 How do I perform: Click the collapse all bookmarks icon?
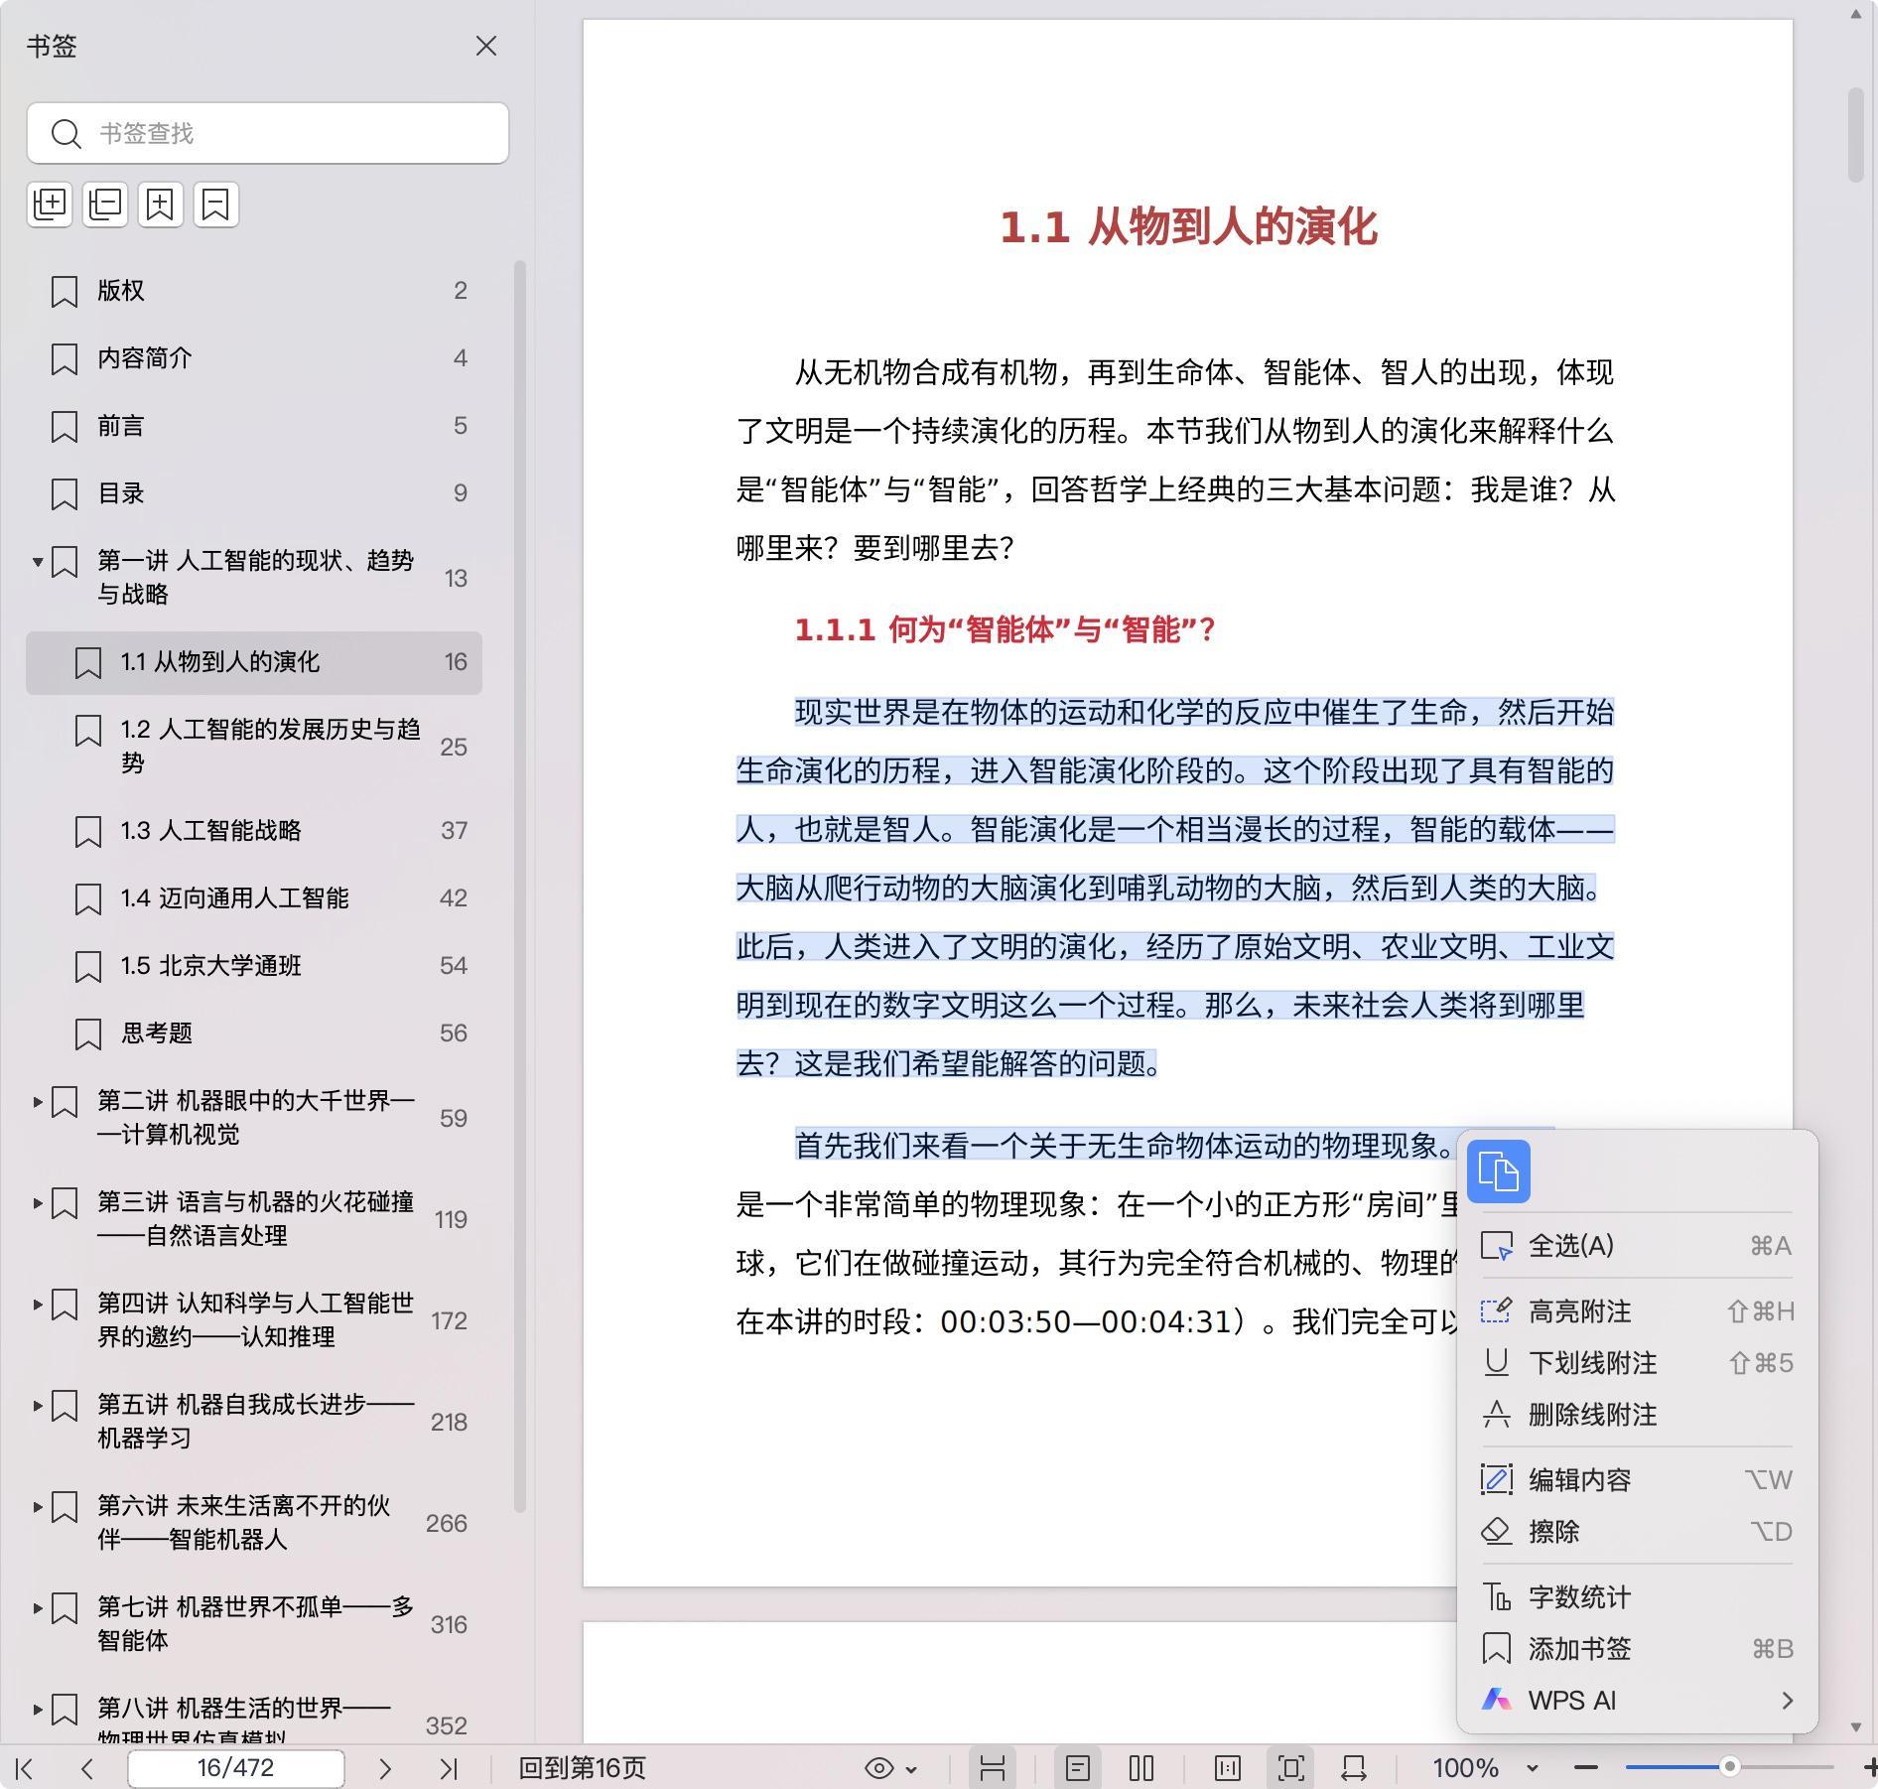pos(105,205)
